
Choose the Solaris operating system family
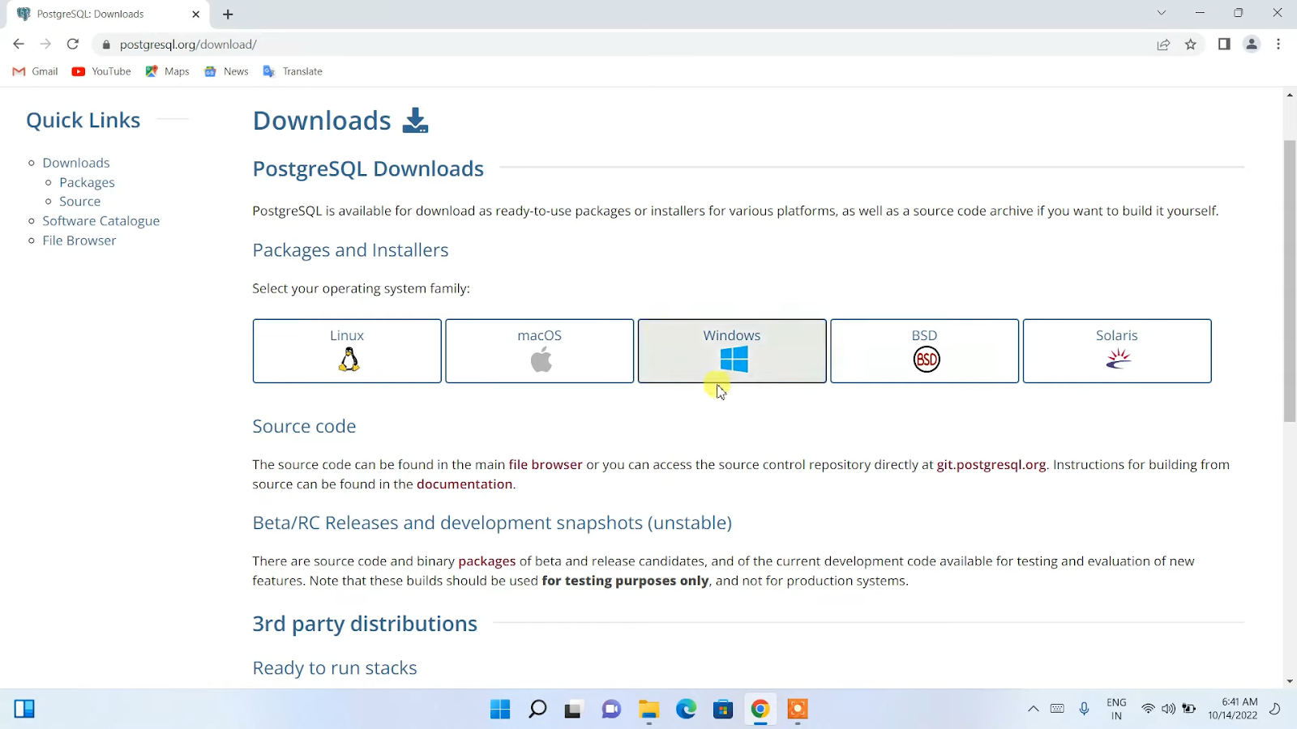pos(1116,351)
